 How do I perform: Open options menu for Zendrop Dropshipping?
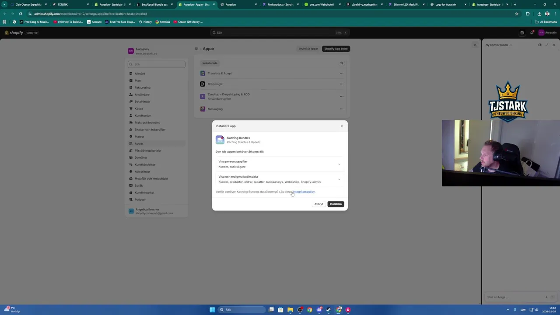coord(342,96)
